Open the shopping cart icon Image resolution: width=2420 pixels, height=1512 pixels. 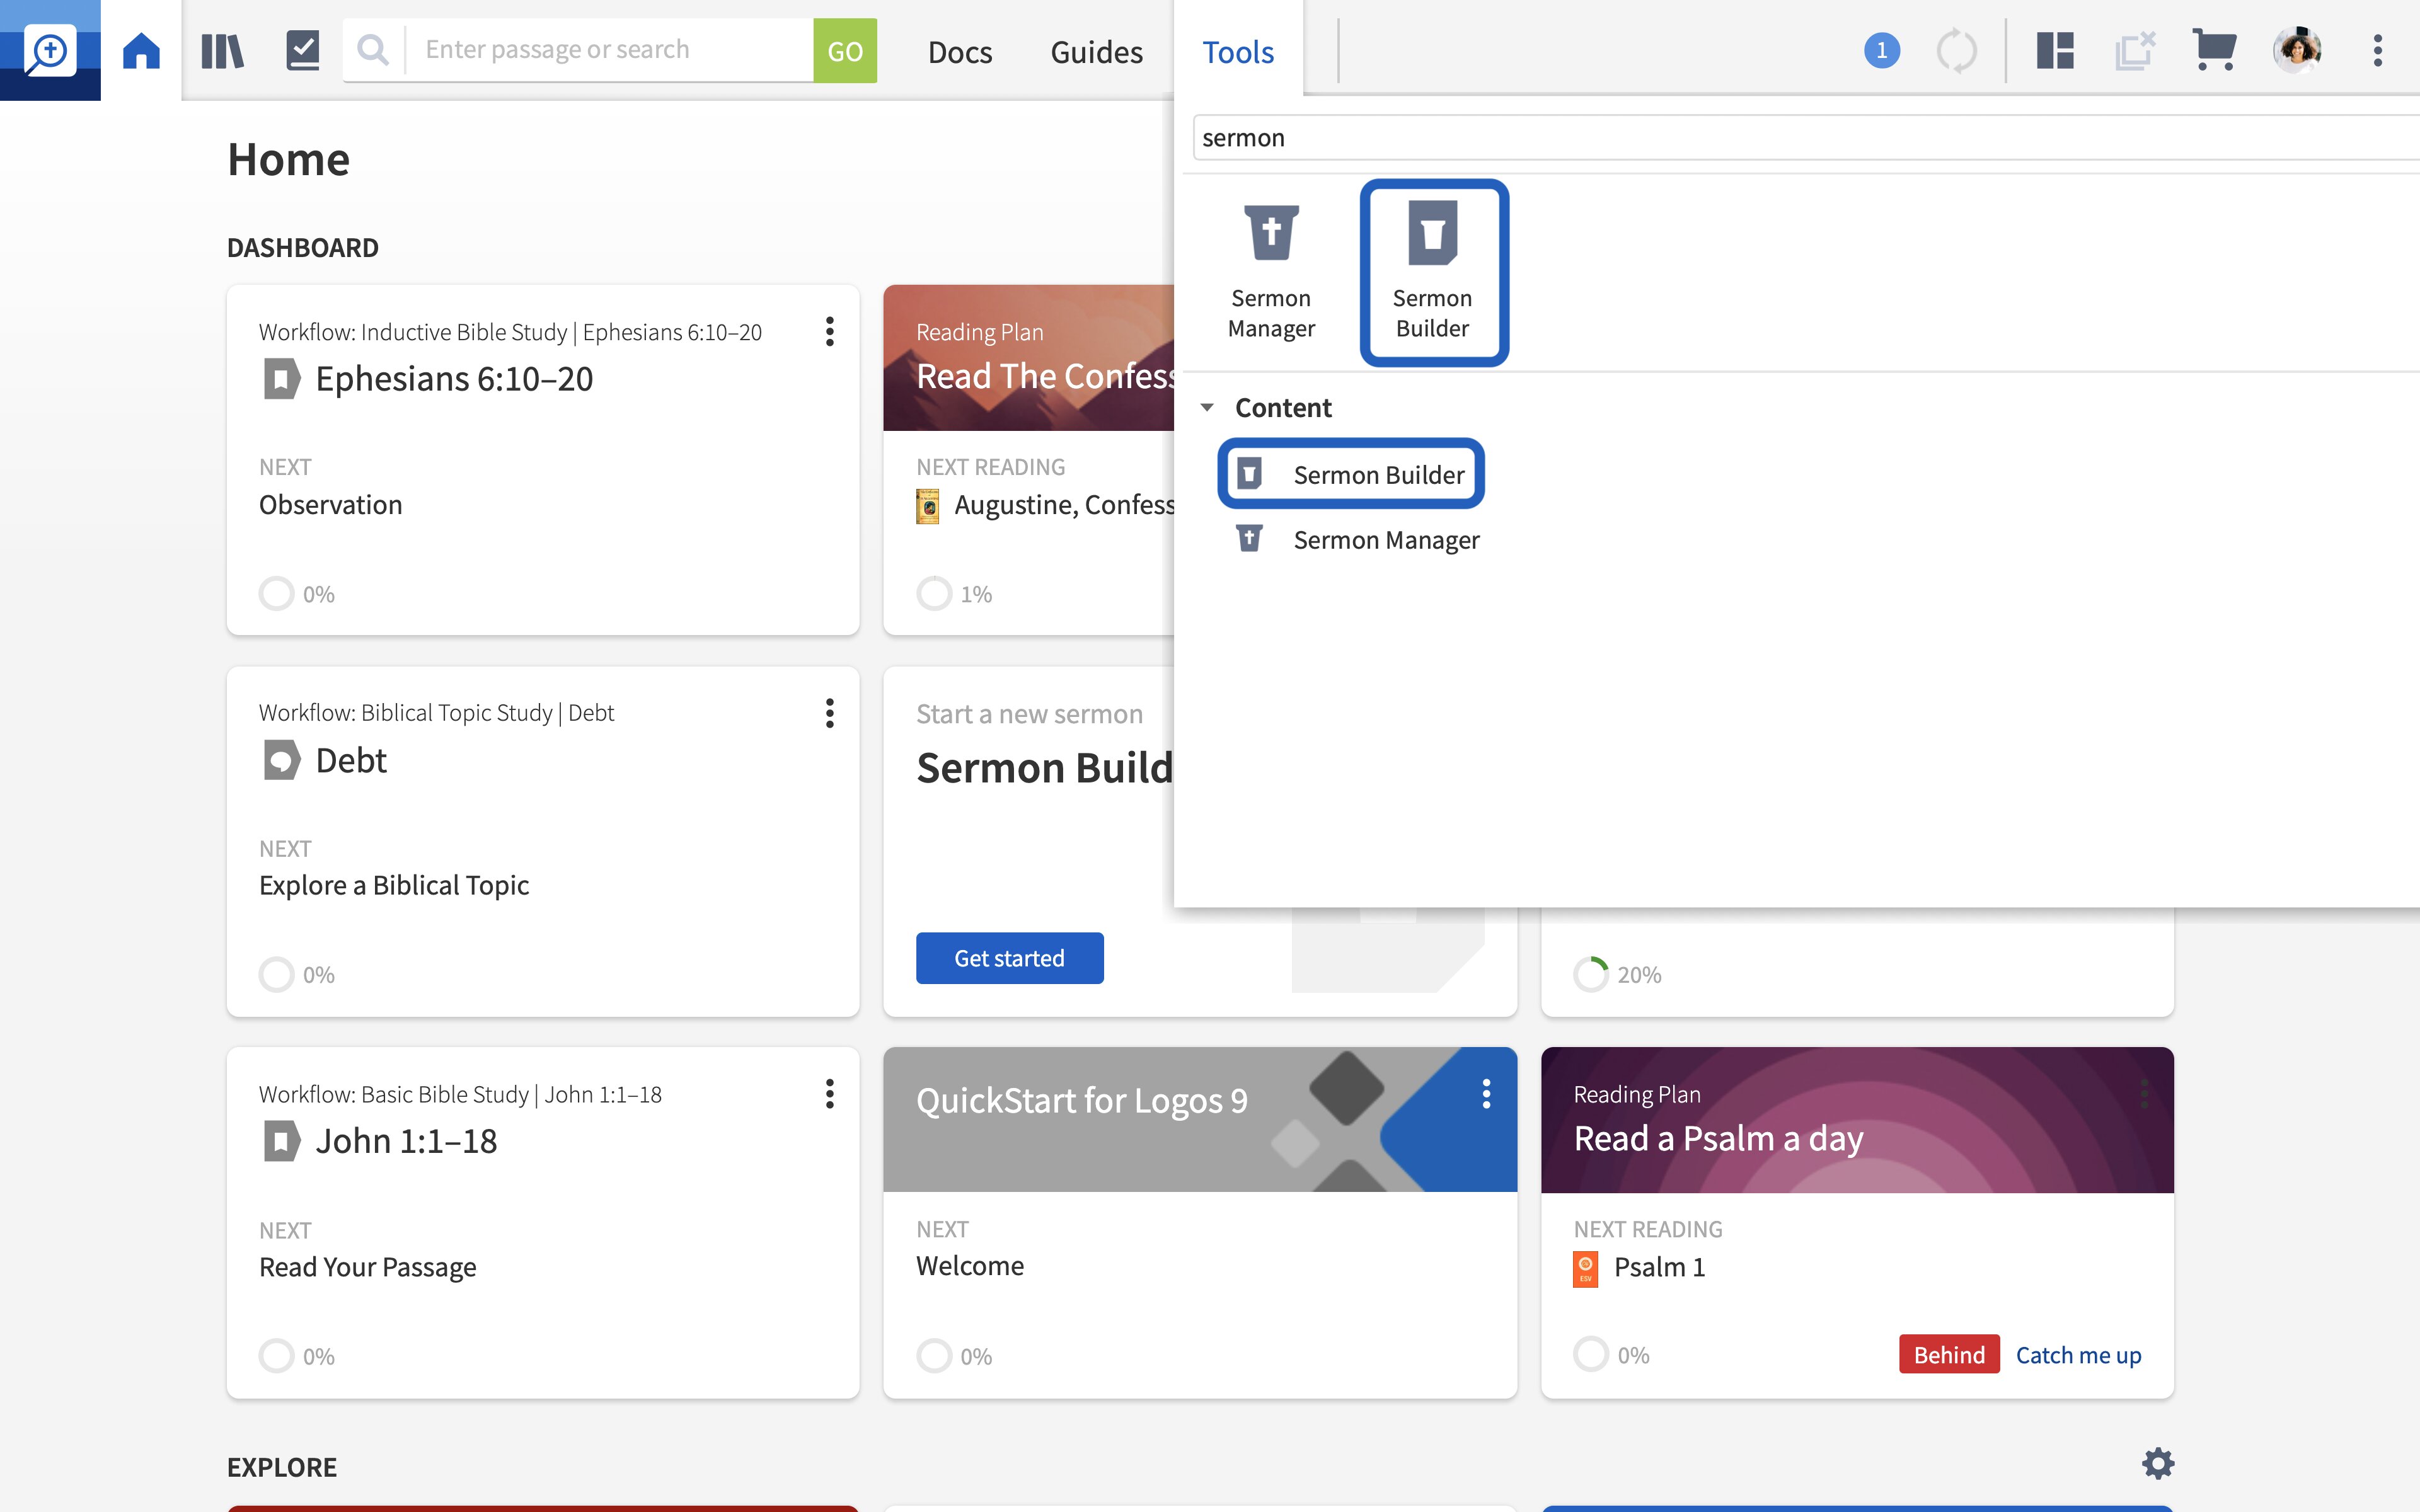click(2214, 50)
